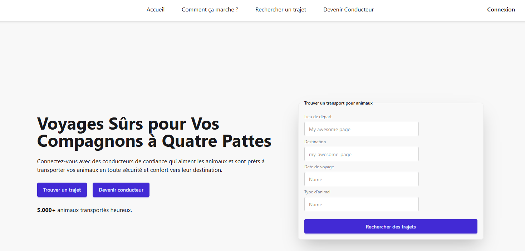
Task: Open the "Comment ça marche ?" menu item
Action: pyautogui.click(x=210, y=10)
